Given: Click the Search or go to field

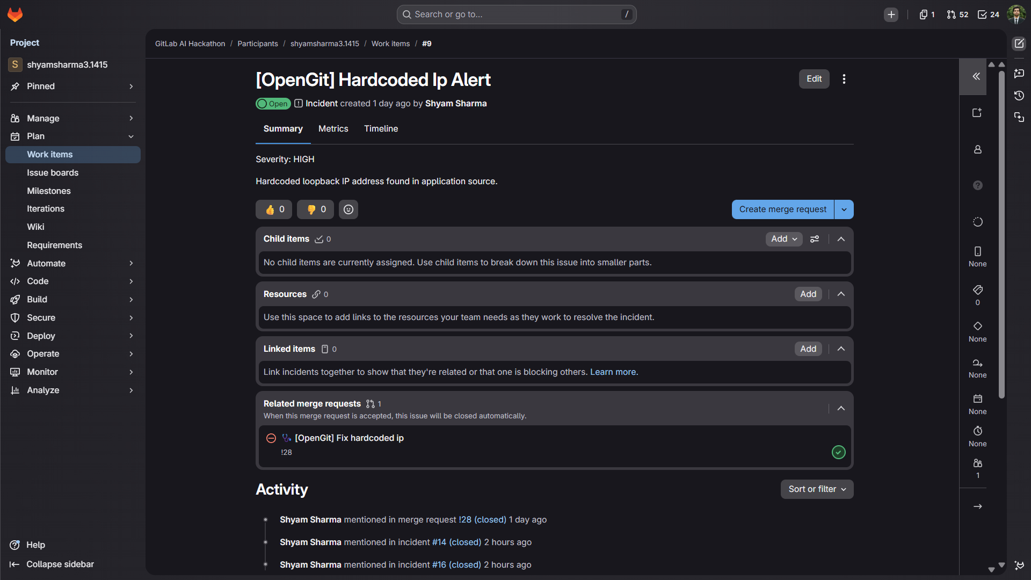Looking at the screenshot, I should tap(516, 15).
